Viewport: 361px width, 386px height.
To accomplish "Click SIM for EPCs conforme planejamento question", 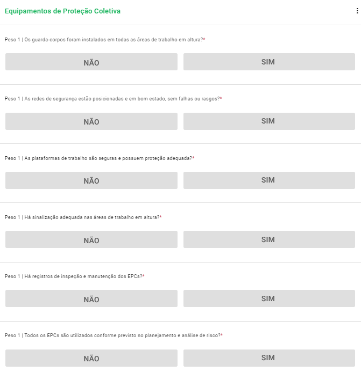I will point(268,358).
